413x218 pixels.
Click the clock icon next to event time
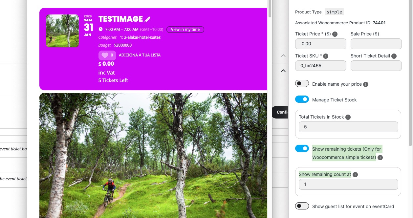(x=100, y=29)
